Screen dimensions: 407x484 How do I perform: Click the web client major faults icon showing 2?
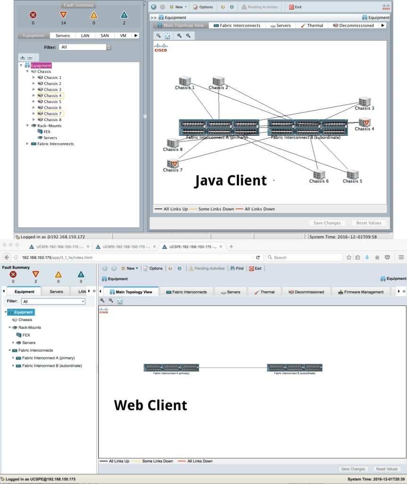click(36, 275)
